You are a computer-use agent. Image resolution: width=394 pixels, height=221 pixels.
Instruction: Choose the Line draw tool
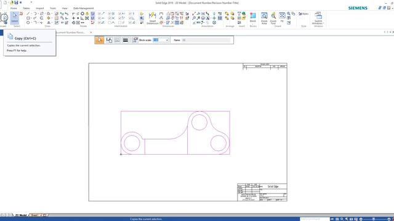28,14
